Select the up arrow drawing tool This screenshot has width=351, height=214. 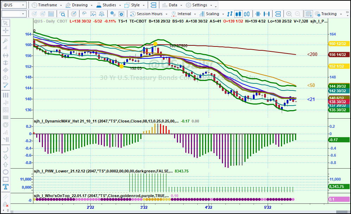click(x=5, y=164)
